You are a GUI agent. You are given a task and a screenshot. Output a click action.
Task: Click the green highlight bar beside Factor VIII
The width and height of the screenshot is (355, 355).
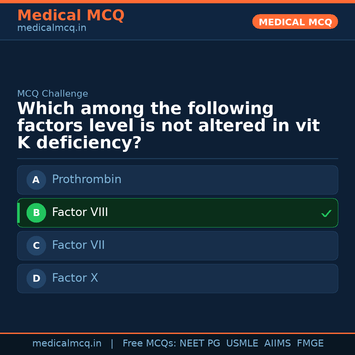tap(18, 213)
